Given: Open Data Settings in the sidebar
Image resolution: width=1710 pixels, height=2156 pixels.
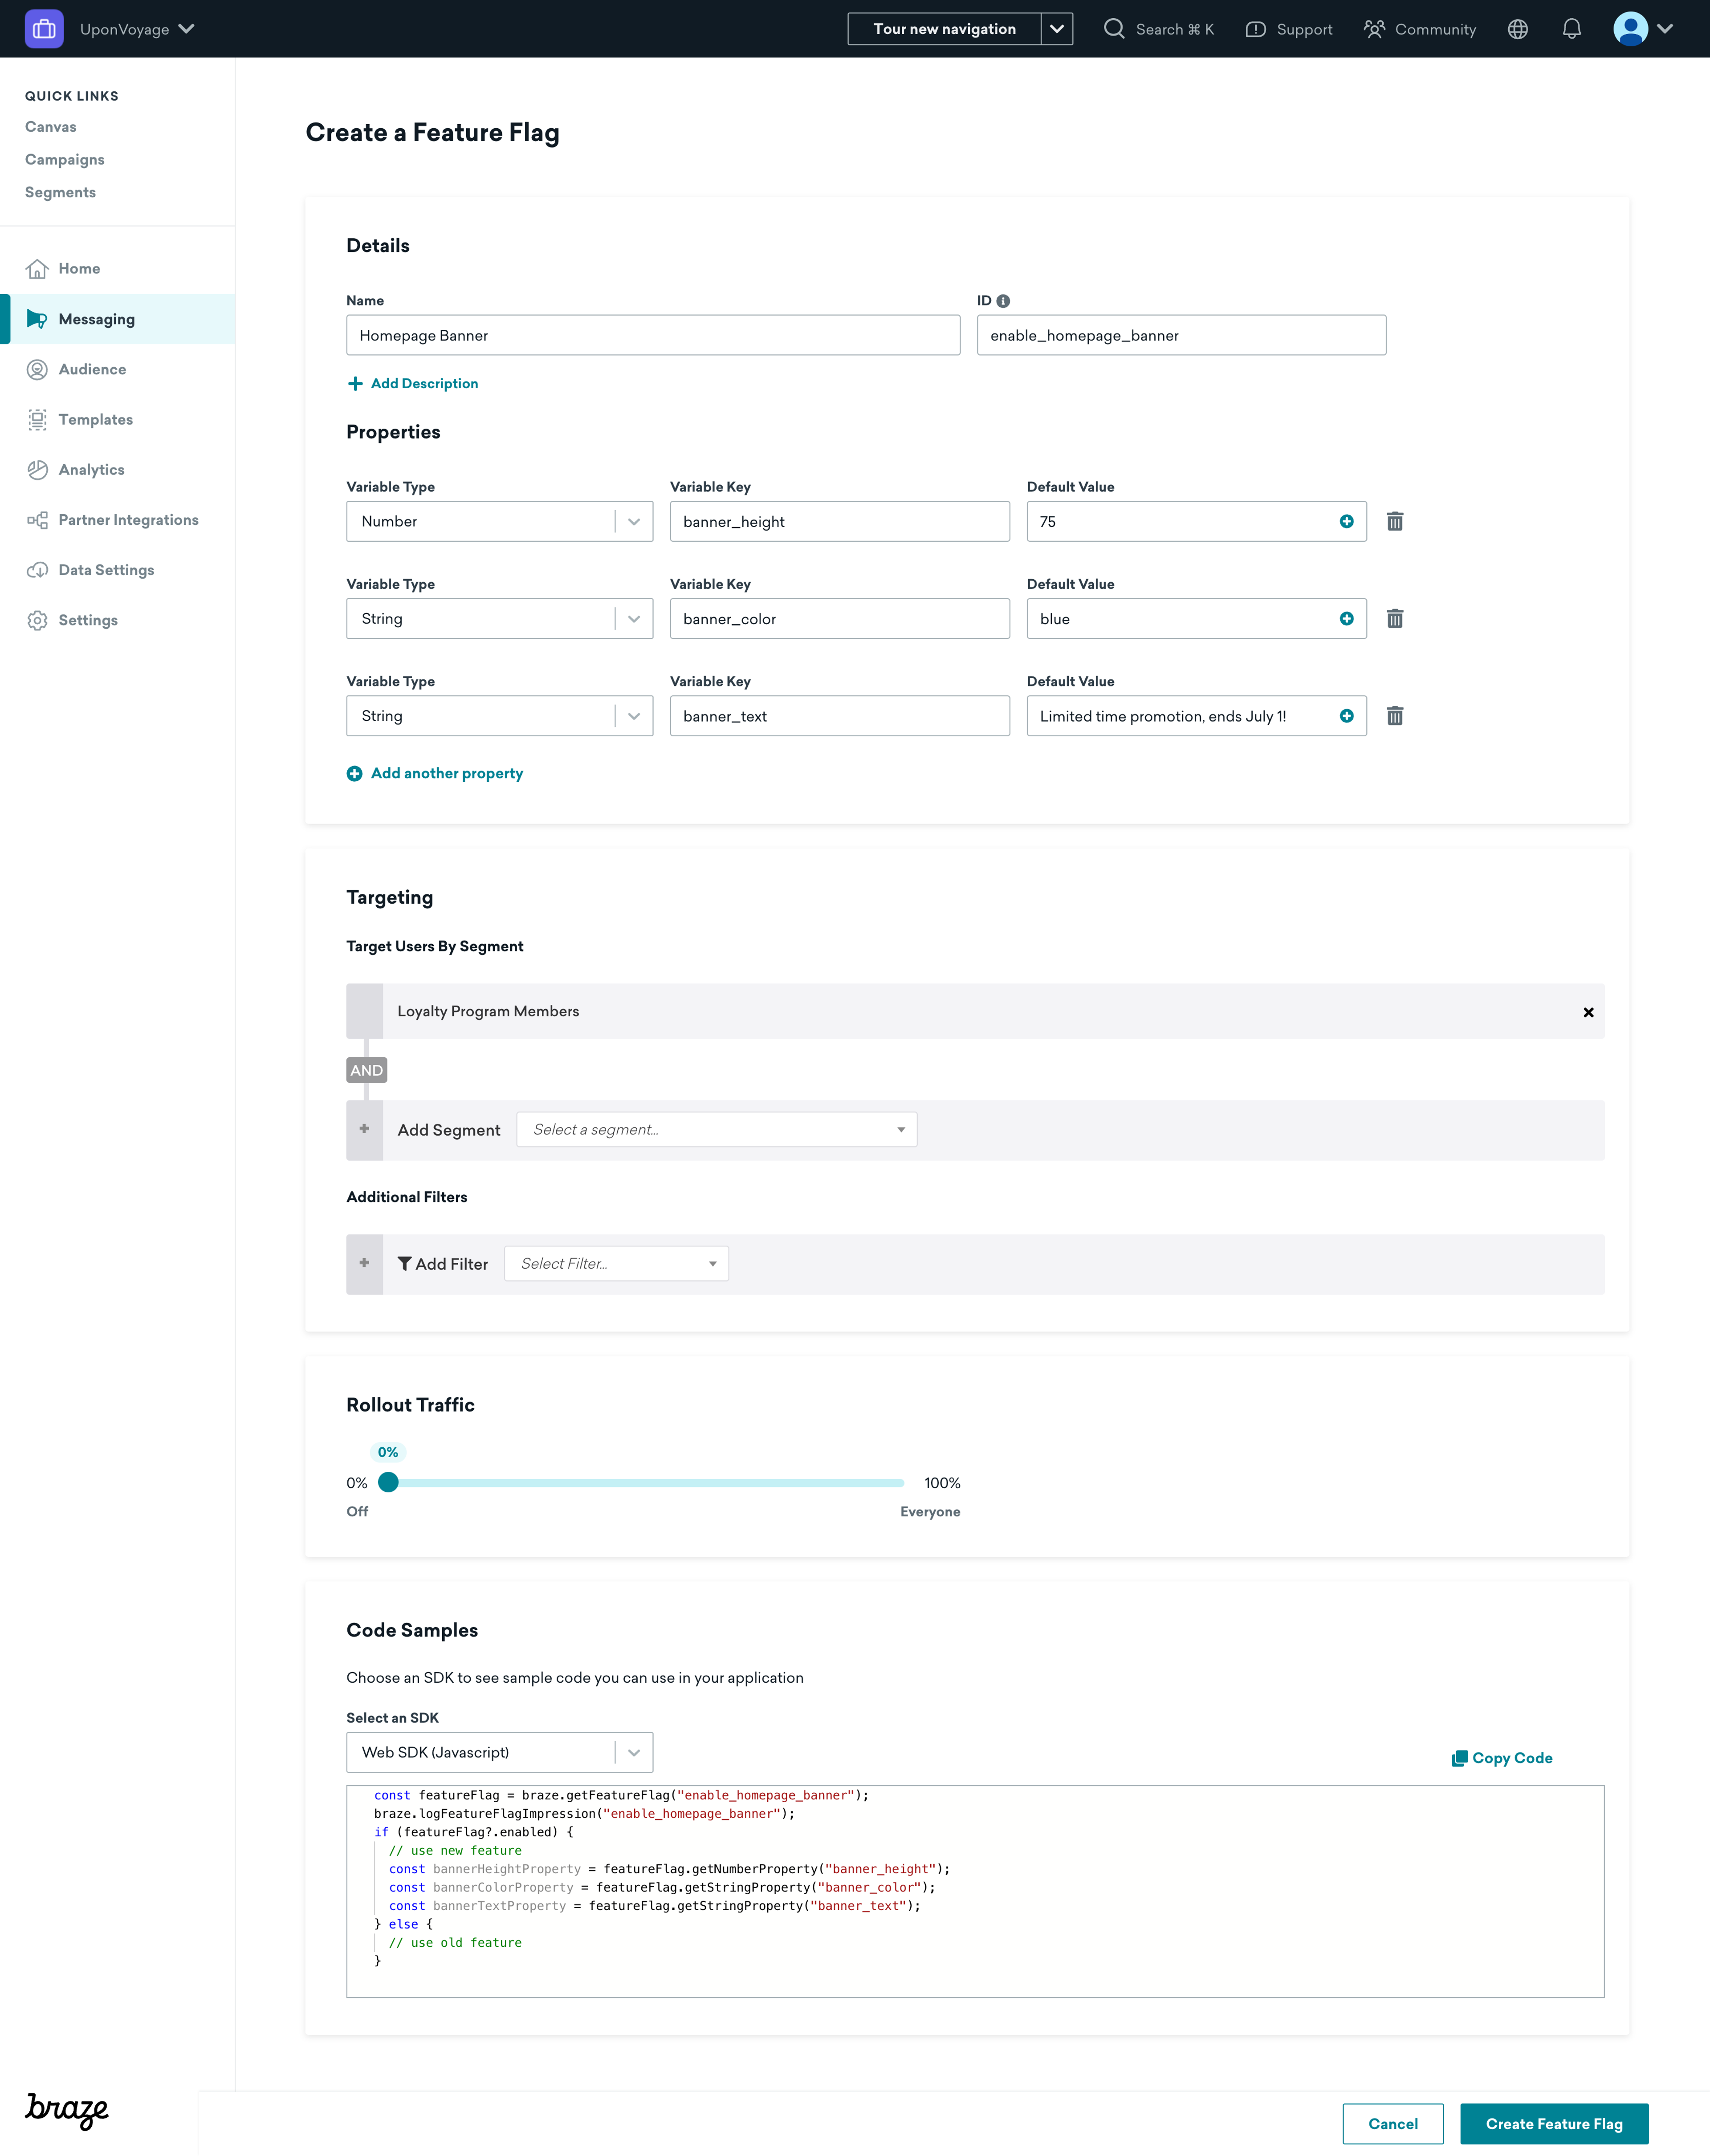Looking at the screenshot, I should (x=105, y=570).
